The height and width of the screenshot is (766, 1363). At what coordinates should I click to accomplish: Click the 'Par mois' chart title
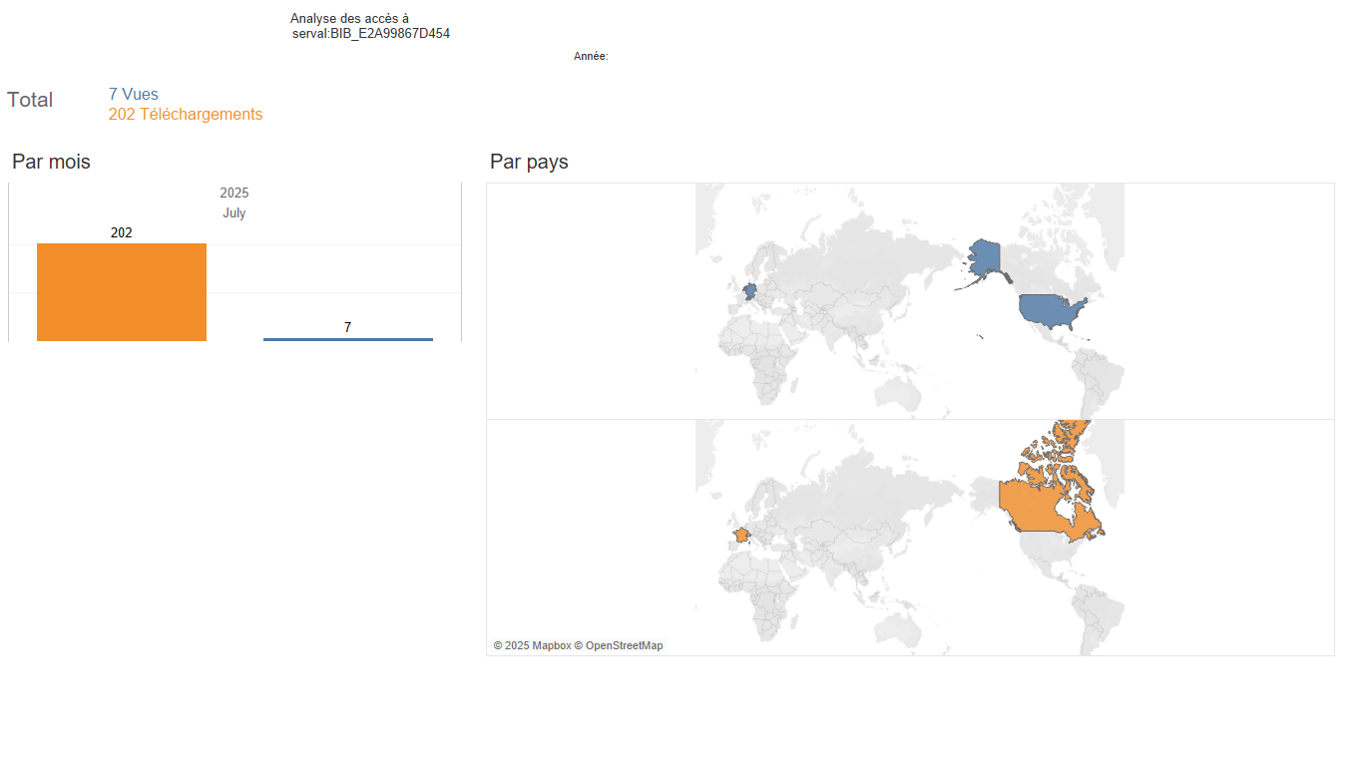click(x=51, y=162)
